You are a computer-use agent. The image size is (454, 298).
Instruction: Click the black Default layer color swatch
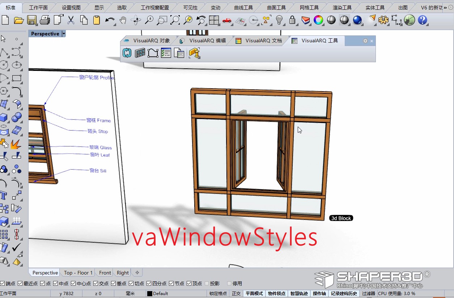[x=149, y=294]
